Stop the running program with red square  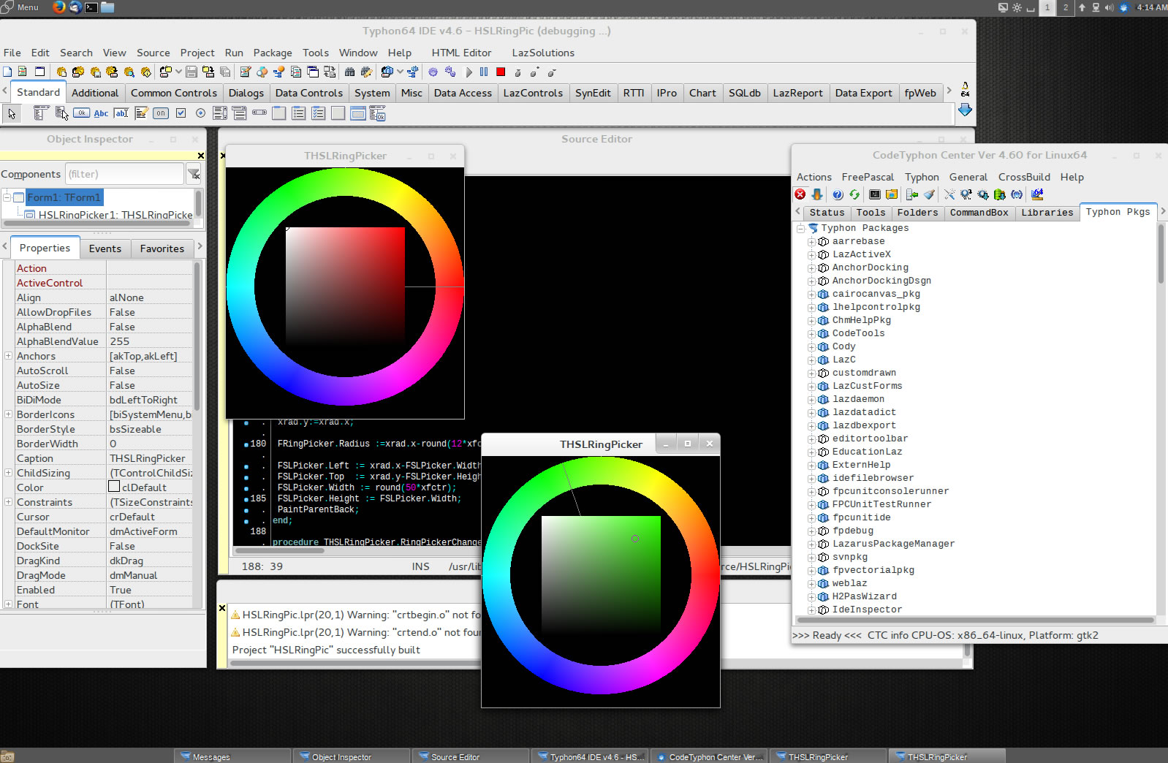(x=501, y=72)
